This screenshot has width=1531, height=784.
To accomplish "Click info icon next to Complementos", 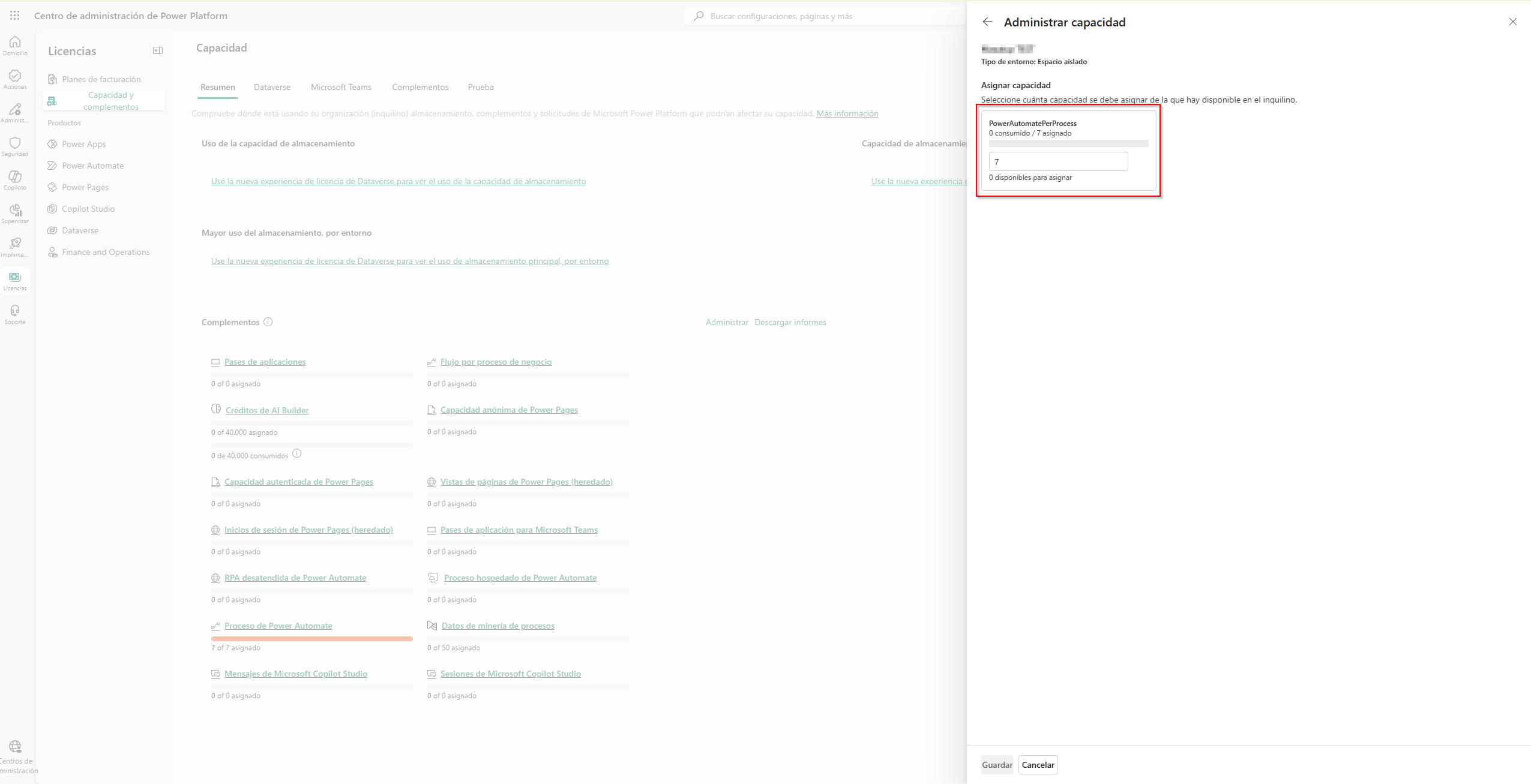I will (268, 322).
